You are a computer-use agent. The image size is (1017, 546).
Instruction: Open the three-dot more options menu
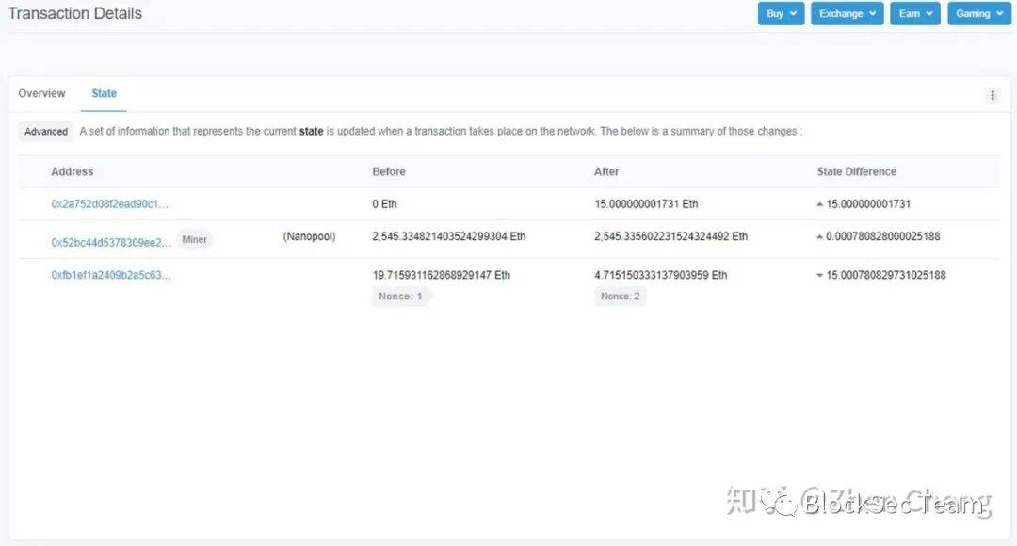[x=993, y=95]
